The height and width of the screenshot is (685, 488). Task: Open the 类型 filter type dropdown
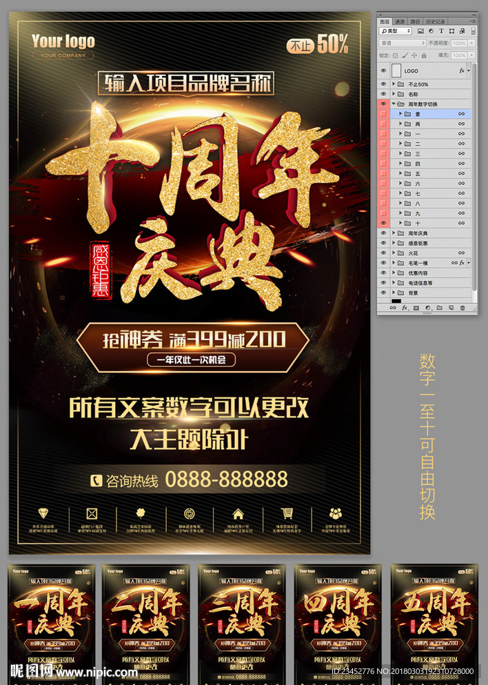396,31
